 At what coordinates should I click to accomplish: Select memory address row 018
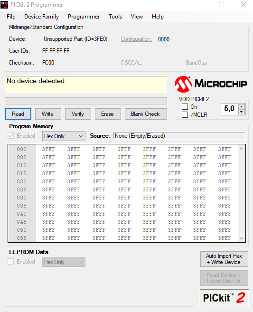click(x=22, y=173)
